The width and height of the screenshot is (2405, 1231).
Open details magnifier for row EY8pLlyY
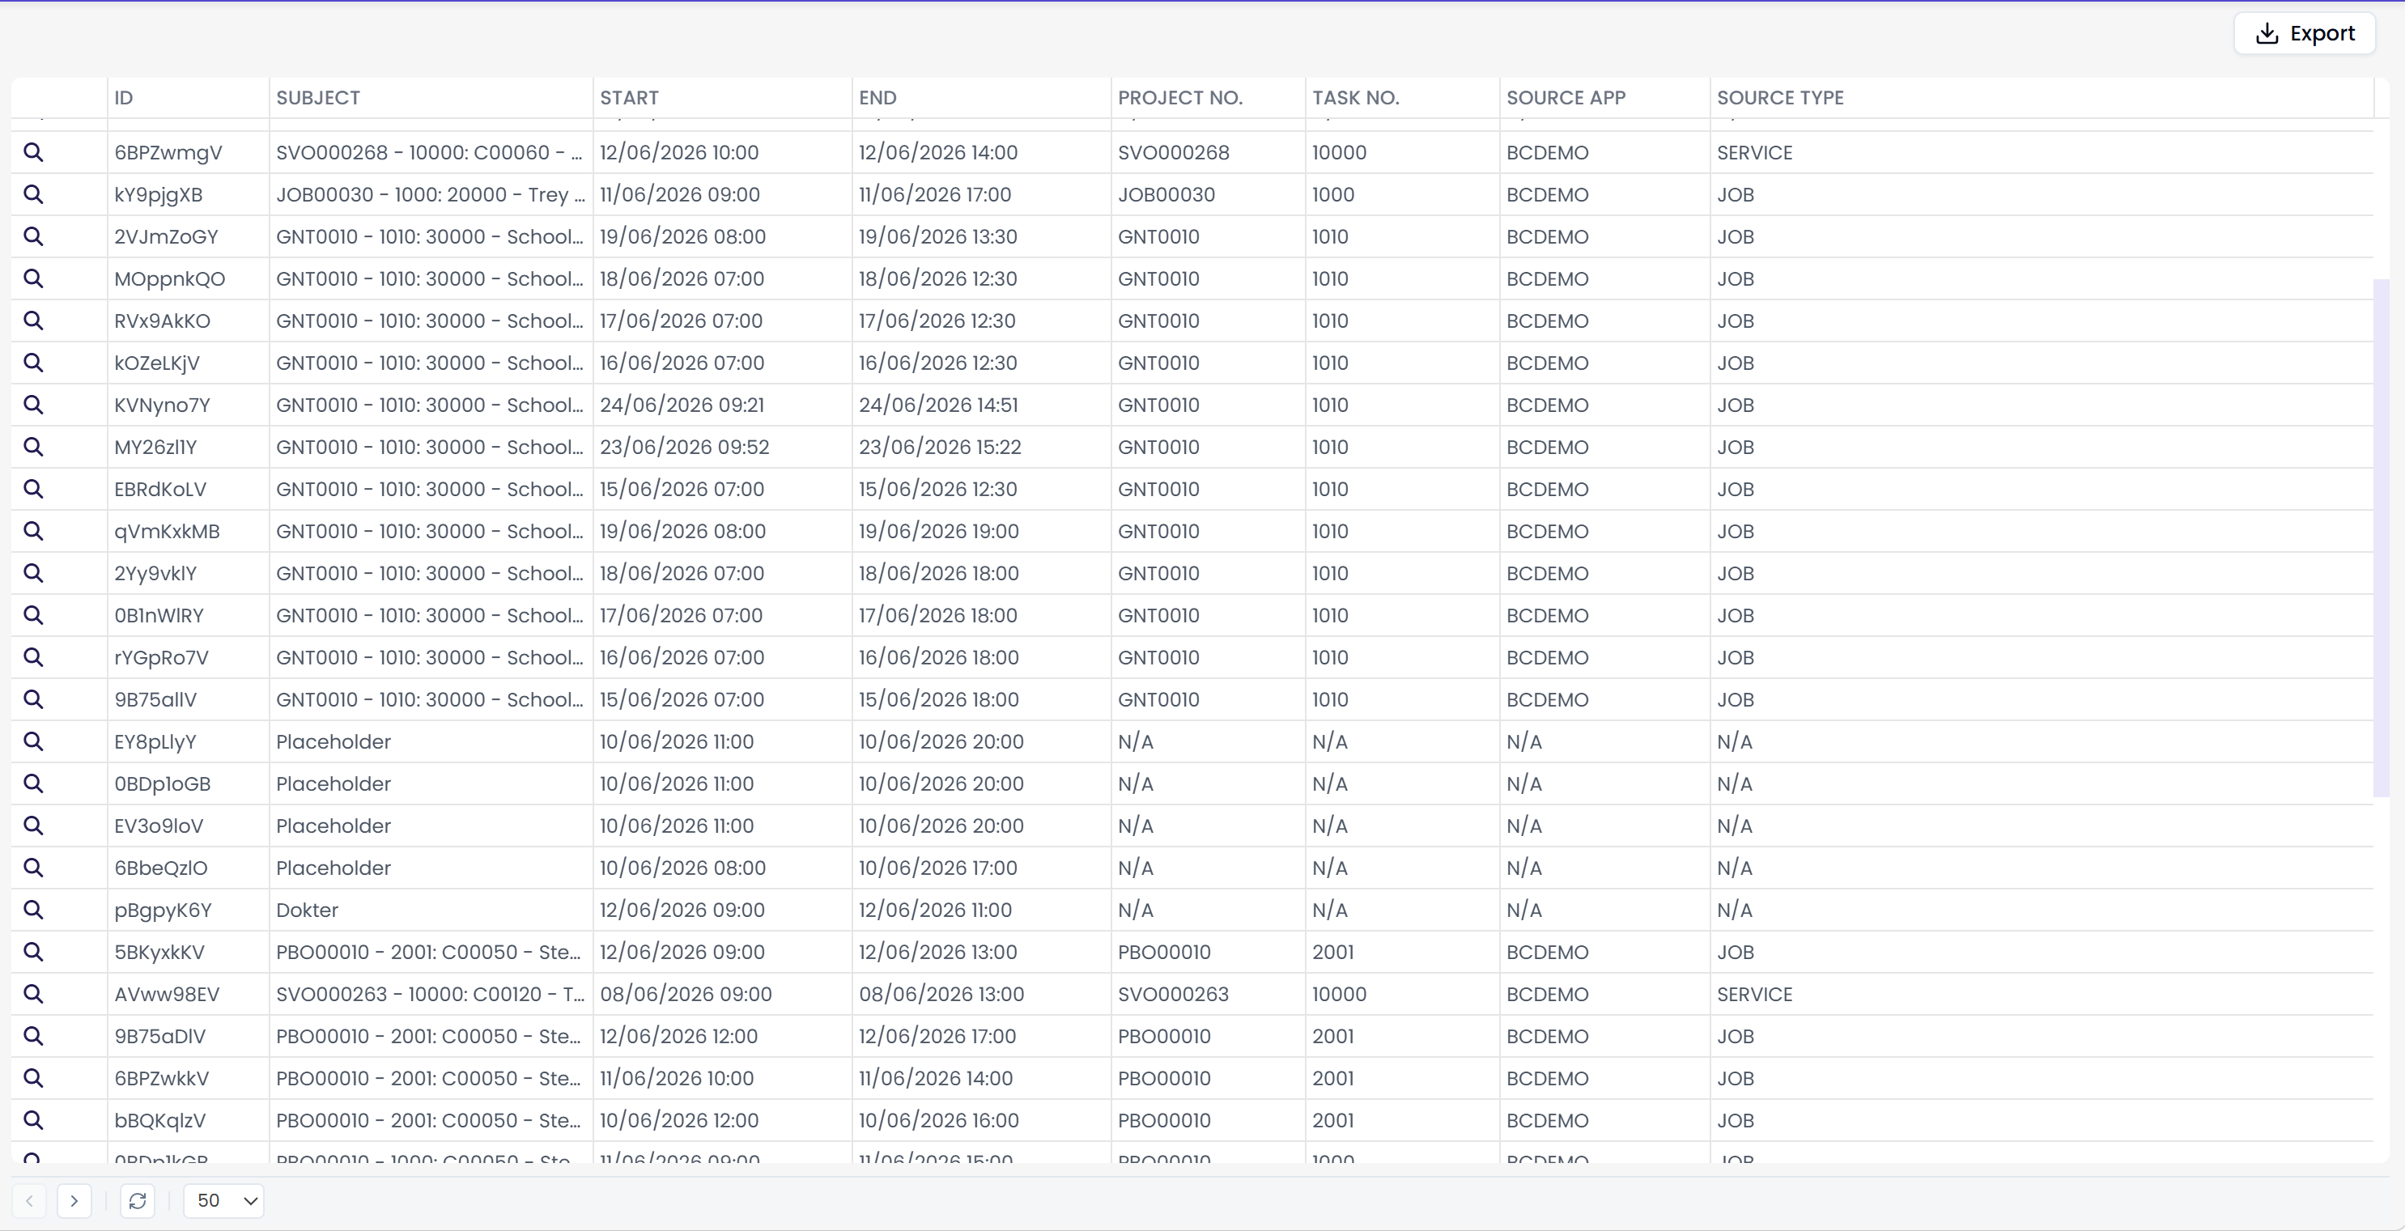click(32, 741)
